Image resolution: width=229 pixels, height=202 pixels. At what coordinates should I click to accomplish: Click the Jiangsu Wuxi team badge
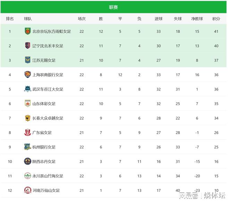(x=27, y=60)
